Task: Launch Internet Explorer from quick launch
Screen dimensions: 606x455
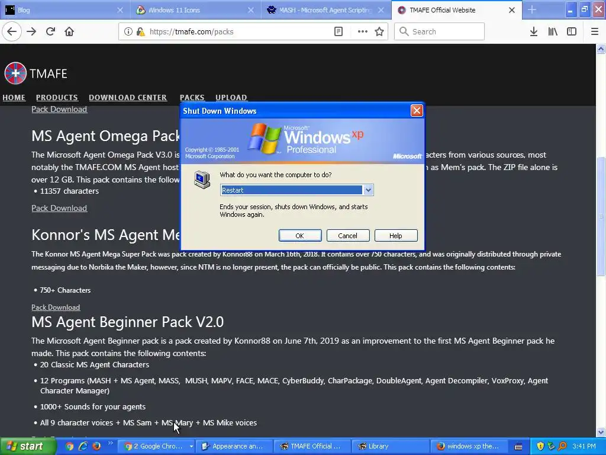Action: tap(83, 446)
